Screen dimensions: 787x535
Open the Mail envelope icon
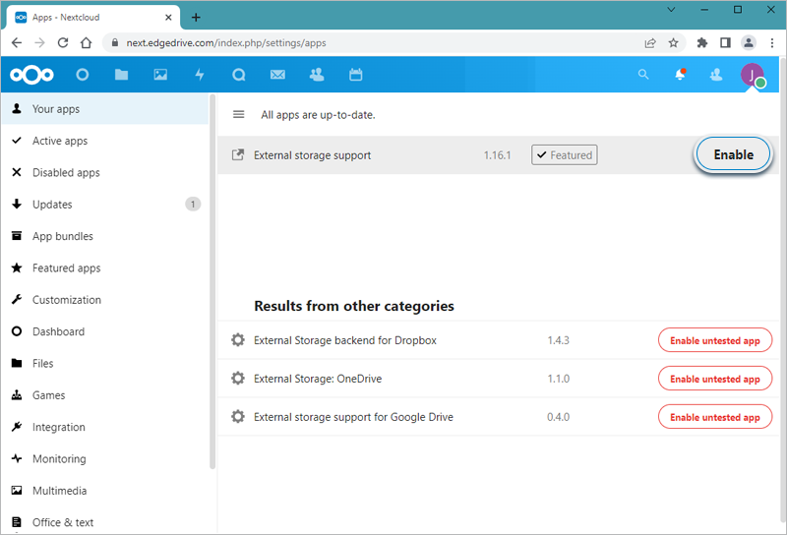277,75
